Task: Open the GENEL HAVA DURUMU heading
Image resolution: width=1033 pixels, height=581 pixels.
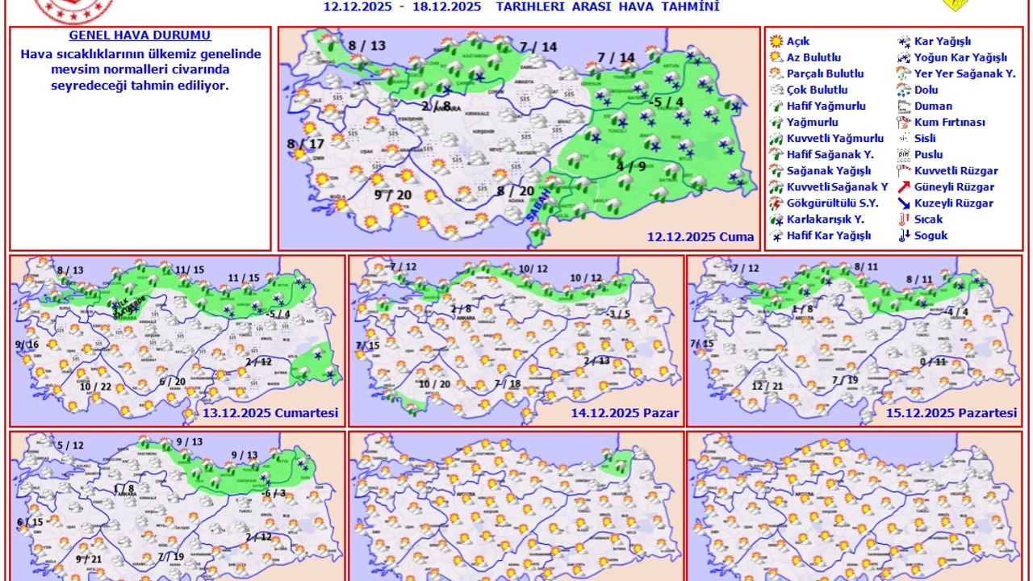Action: point(140,36)
